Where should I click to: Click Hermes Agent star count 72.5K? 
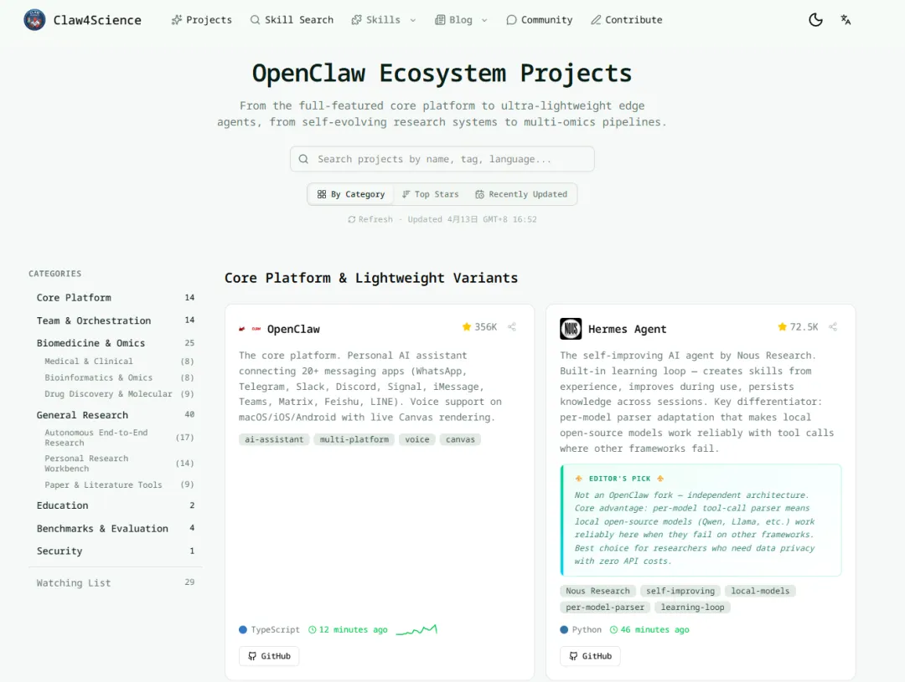pyautogui.click(x=799, y=327)
